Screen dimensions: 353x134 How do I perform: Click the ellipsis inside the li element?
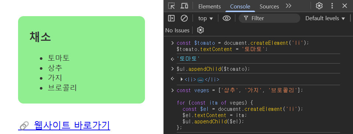[x=200, y=80]
